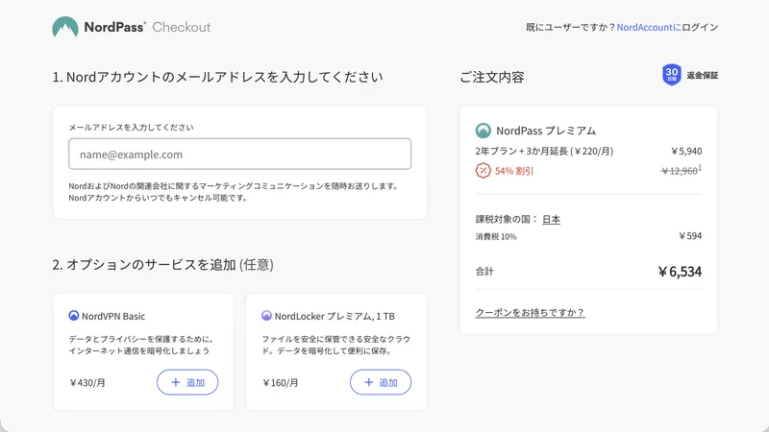Click the 消費税 10% label
Screen dimensions: 769x432
click(x=495, y=236)
